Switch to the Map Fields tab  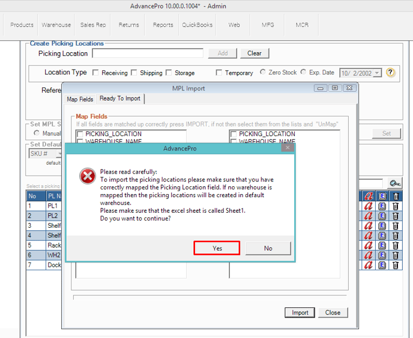click(80, 99)
